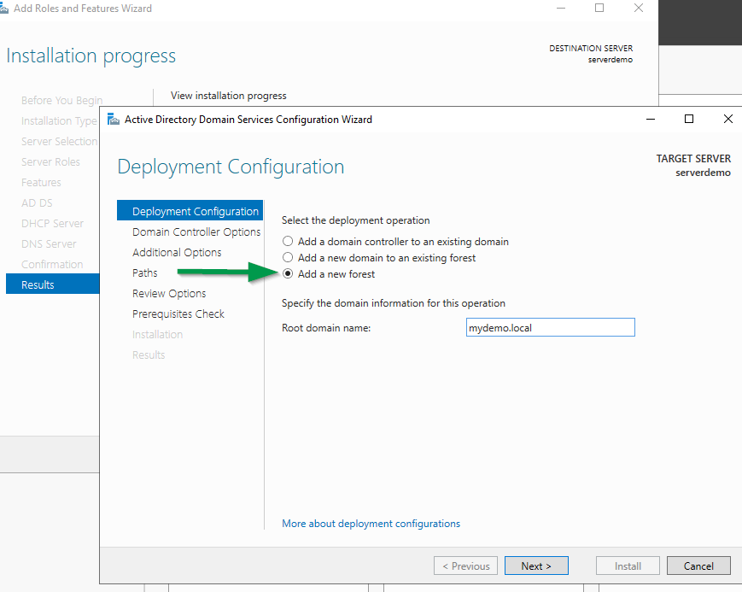742x592 pixels.
Task: Select the Review Options step
Action: tap(168, 293)
